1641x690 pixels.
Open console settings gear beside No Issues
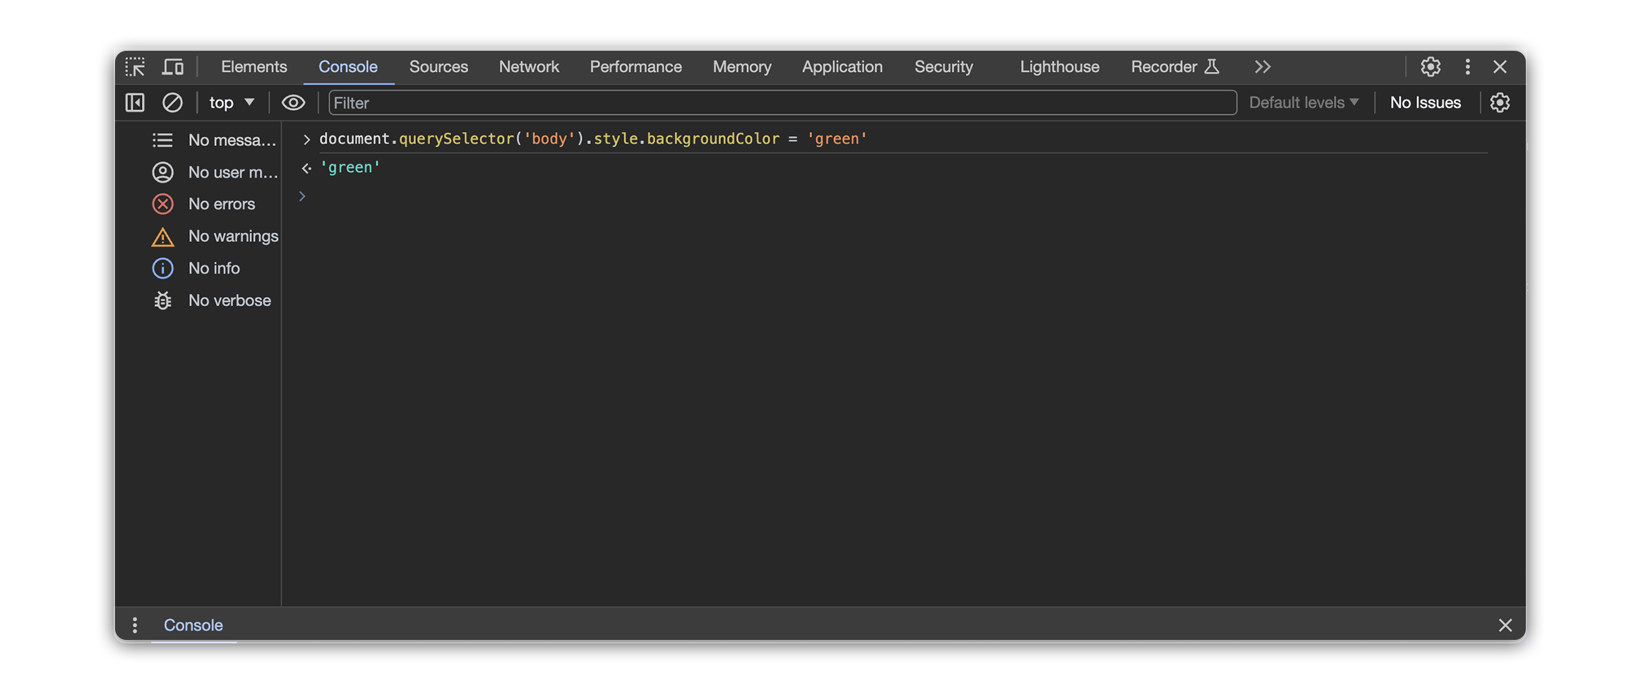click(1500, 103)
